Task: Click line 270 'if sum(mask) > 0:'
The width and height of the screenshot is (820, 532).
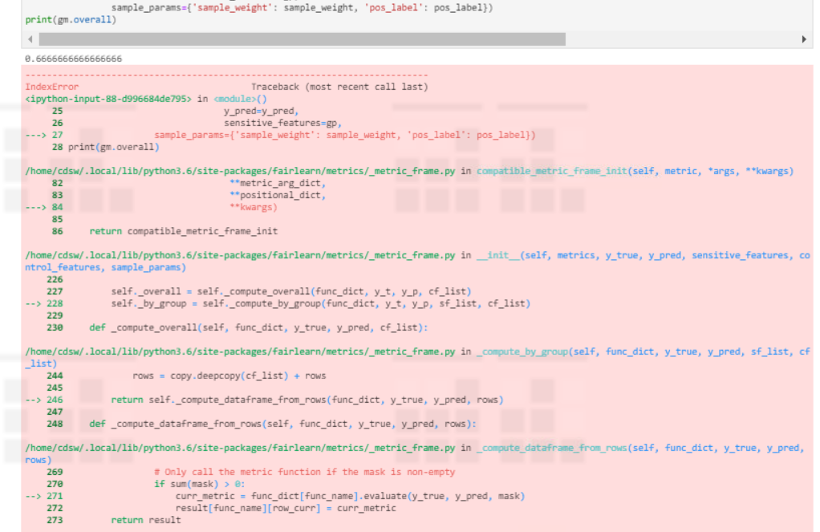Action: coord(199,484)
